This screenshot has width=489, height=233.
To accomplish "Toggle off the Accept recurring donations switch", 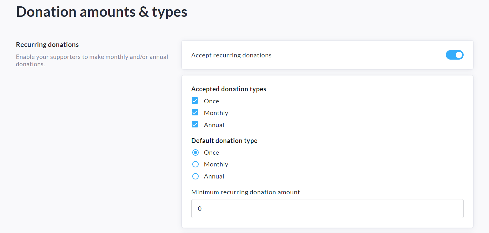I will 454,55.
